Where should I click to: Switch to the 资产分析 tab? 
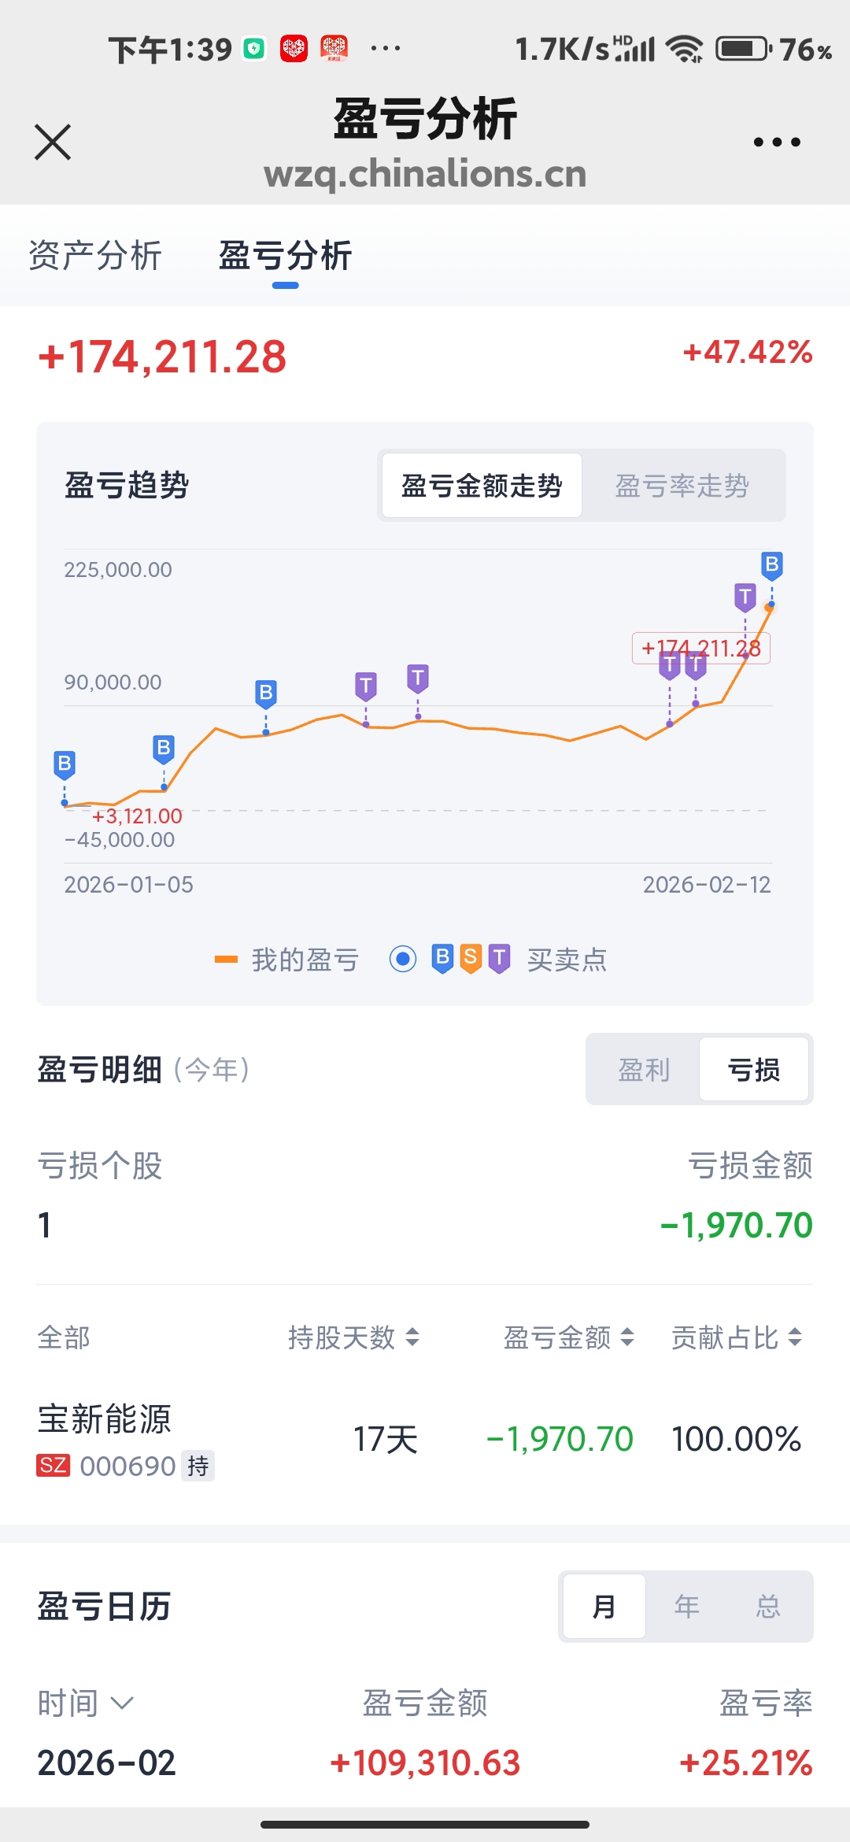click(95, 256)
